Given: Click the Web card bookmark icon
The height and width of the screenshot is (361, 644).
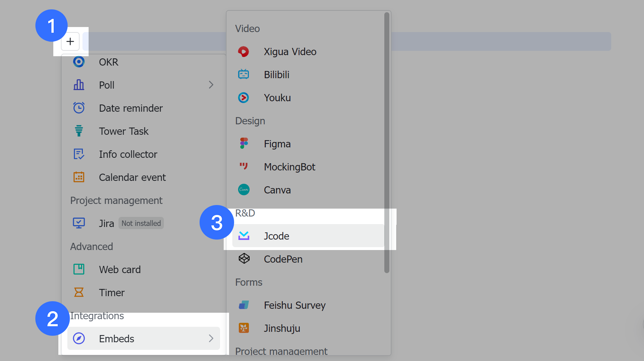Looking at the screenshot, I should (x=79, y=269).
